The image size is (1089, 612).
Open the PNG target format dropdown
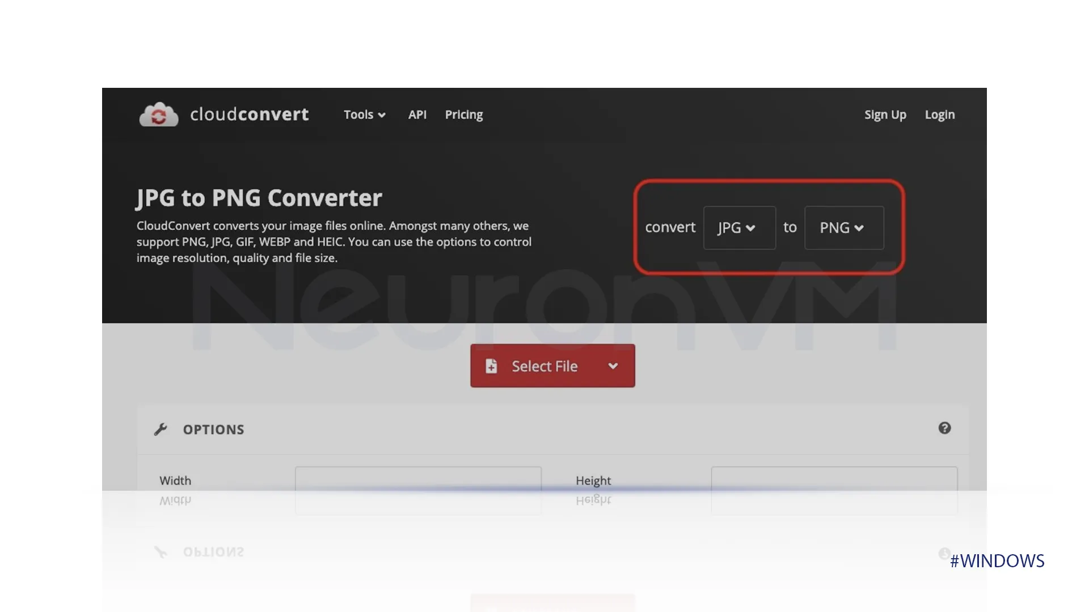pyautogui.click(x=844, y=228)
